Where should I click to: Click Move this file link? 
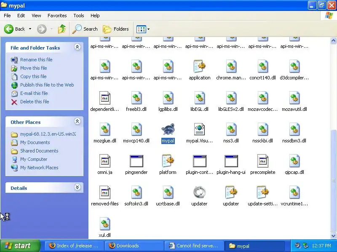(x=34, y=68)
